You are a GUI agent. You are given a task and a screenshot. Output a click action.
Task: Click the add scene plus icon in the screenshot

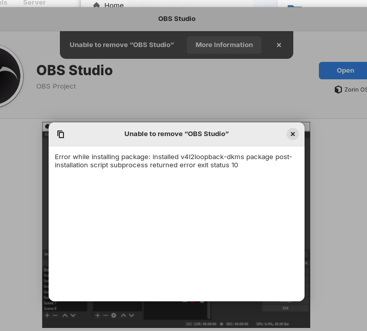47,316
